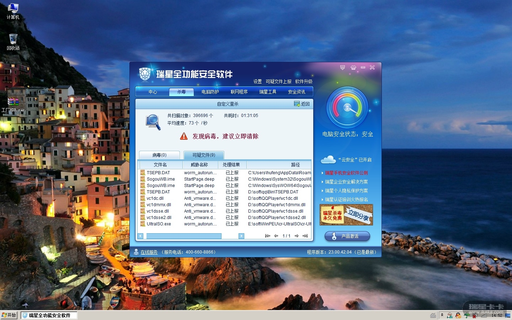Click the online service person icon
The width and height of the screenshot is (512, 320).
(136, 252)
